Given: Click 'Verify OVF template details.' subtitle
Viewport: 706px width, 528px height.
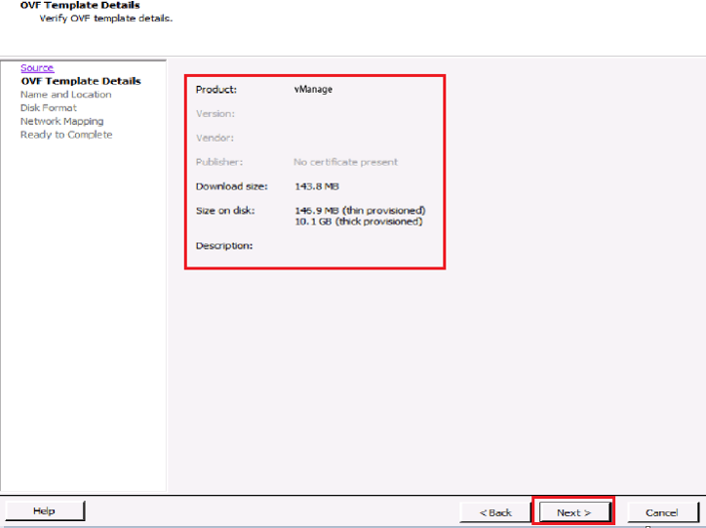Looking at the screenshot, I should (106, 19).
